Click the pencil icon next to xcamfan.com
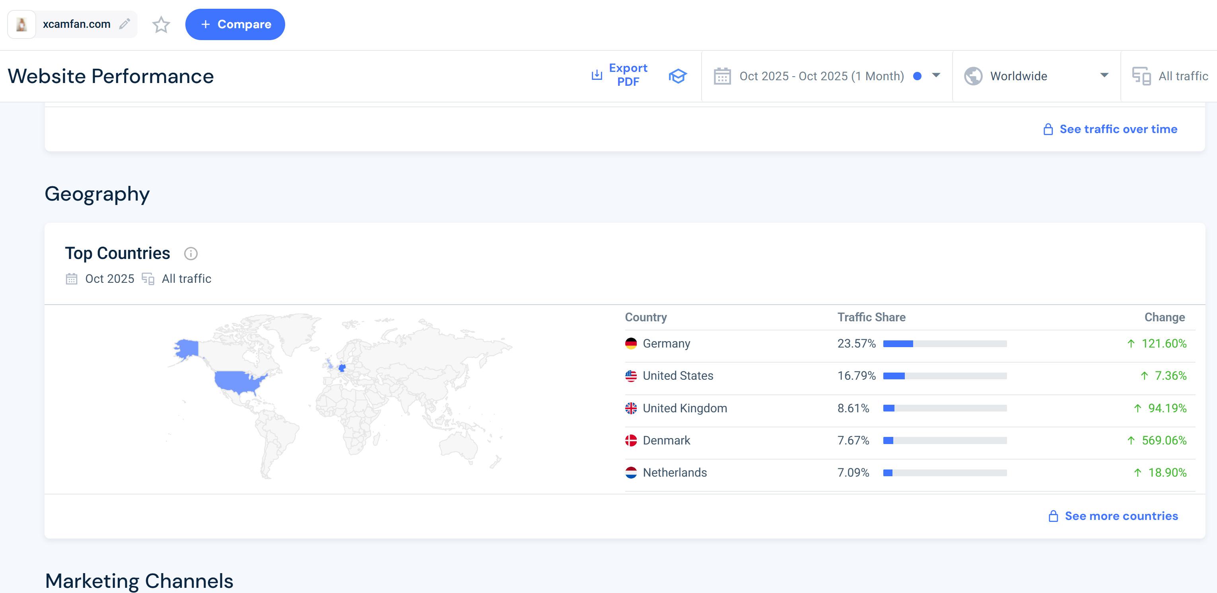This screenshot has width=1217, height=593. 124,24
